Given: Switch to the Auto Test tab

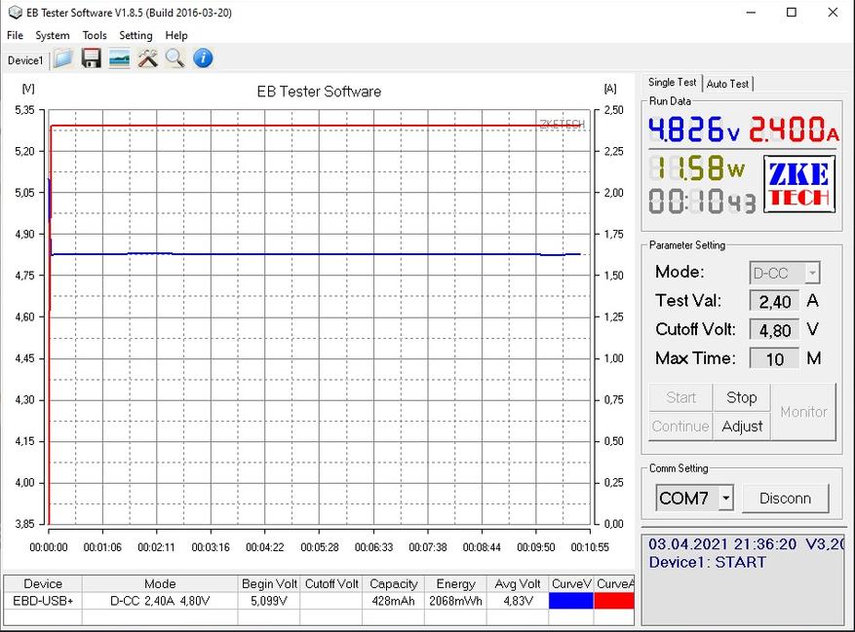Looking at the screenshot, I should tap(727, 84).
